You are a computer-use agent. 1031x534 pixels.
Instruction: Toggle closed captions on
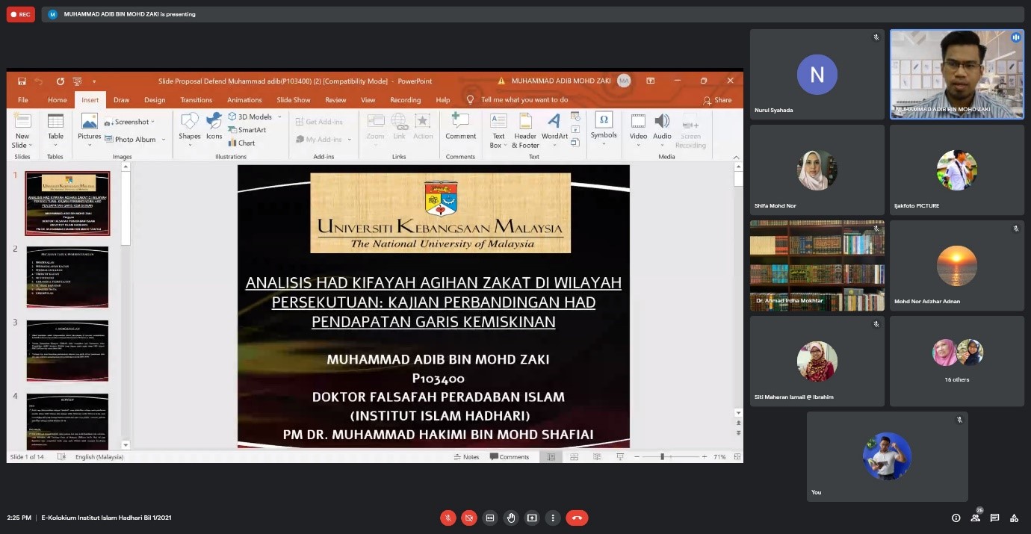point(490,518)
